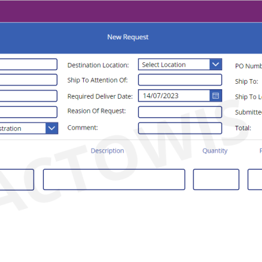The width and height of the screenshot is (262, 262).
Task: Open the Destination Location dropdown arrow
Action: tap(215, 64)
